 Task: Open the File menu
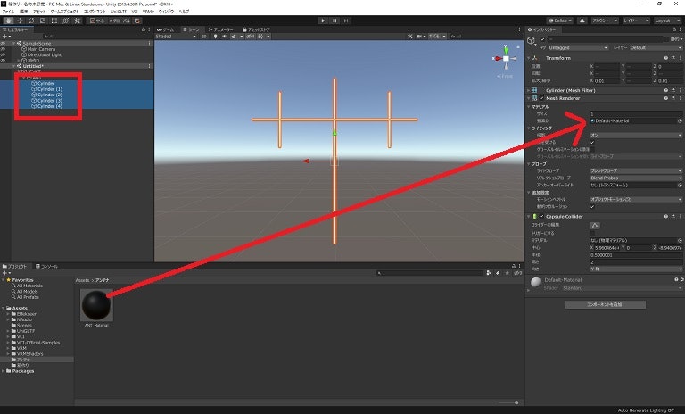(8, 12)
